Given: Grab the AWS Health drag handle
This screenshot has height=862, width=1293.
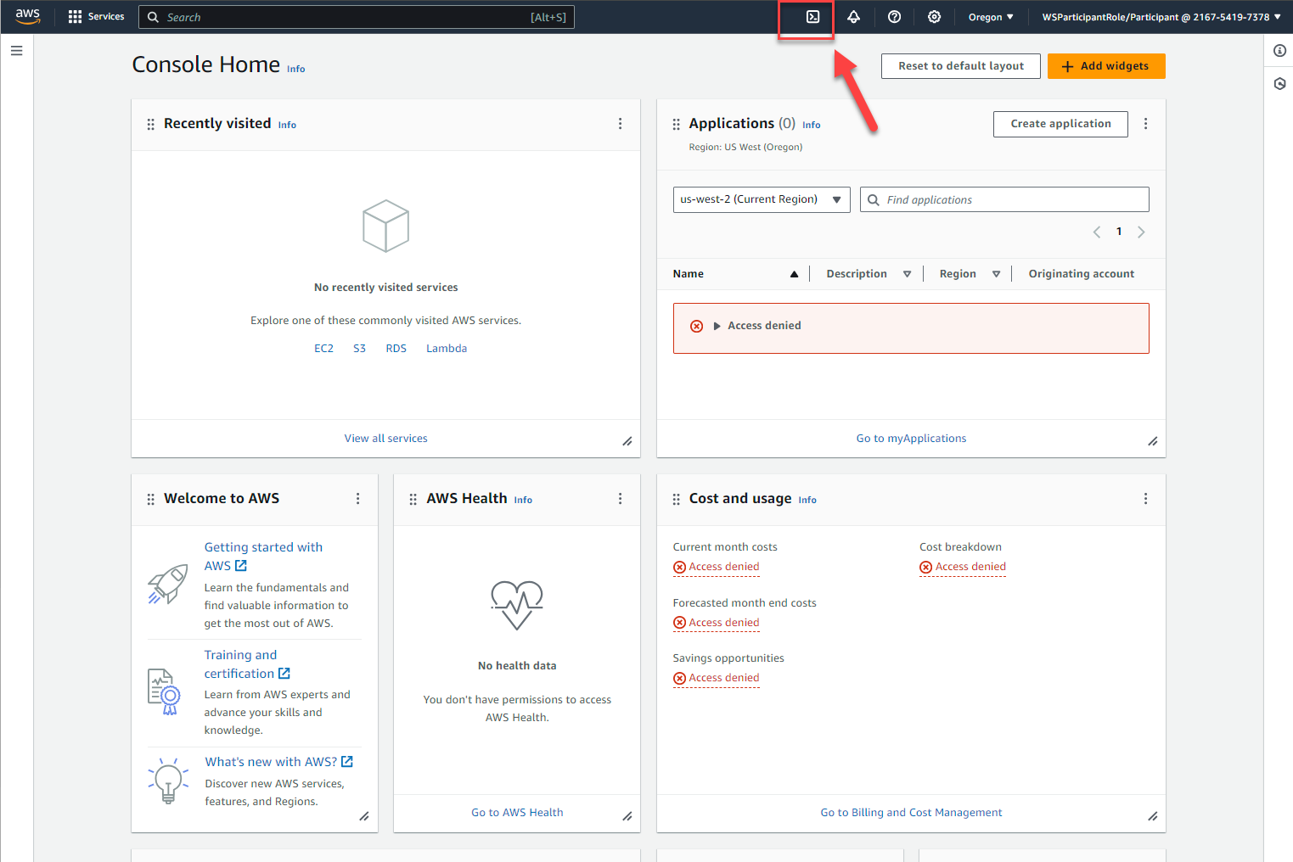Looking at the screenshot, I should click(x=413, y=500).
